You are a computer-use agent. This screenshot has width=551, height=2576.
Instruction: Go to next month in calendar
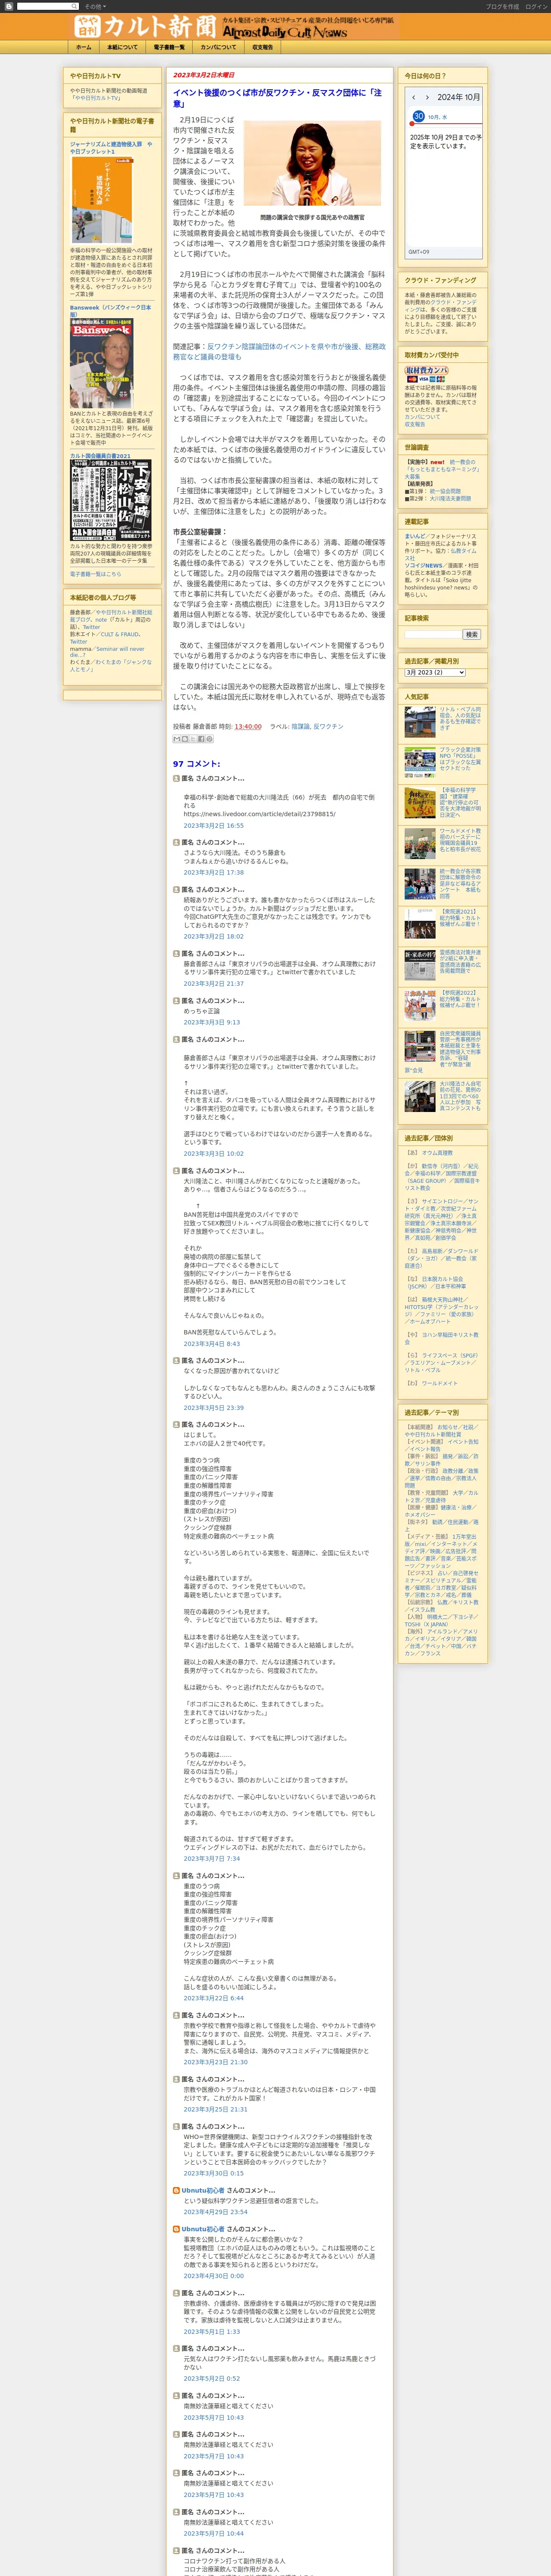tap(427, 97)
